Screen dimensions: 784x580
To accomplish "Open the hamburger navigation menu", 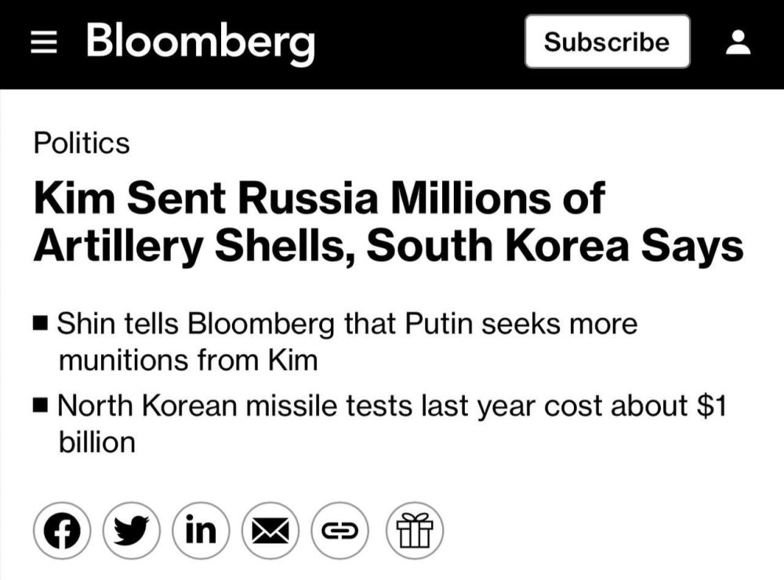I will pos(45,42).
